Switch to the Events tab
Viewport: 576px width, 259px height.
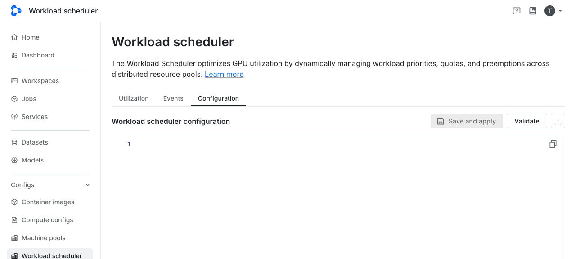[173, 98]
